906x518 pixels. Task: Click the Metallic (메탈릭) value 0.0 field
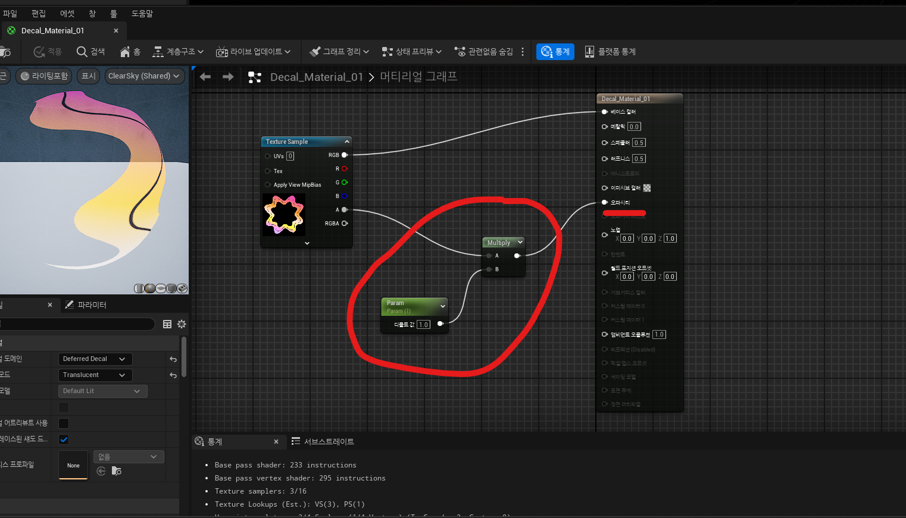[634, 127]
